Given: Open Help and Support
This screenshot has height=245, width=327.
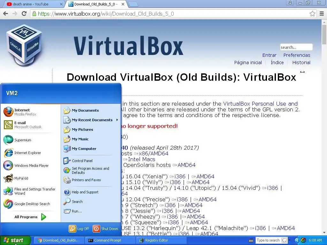Looking at the screenshot, I should click(x=81, y=192).
